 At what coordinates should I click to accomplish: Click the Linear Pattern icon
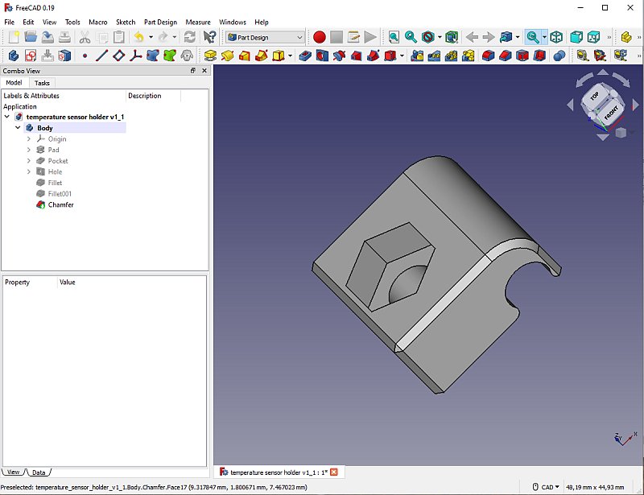pos(434,56)
